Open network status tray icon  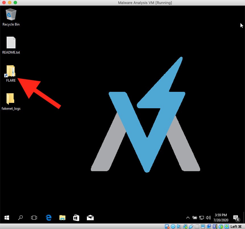coord(201,218)
